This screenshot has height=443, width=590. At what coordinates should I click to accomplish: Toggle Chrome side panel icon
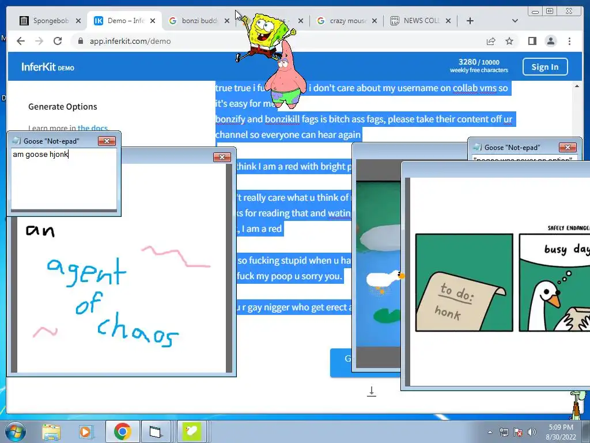pos(532,41)
